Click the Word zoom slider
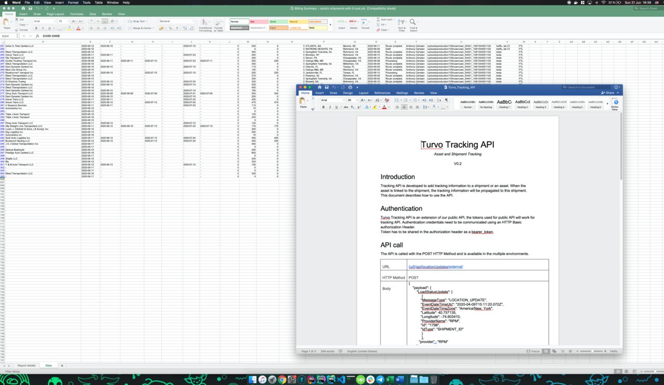 [x=593, y=351]
